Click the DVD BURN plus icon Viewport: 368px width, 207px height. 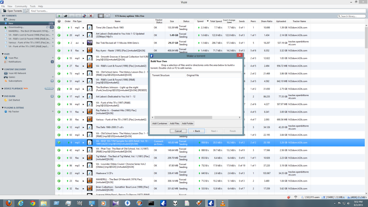coord(52,96)
